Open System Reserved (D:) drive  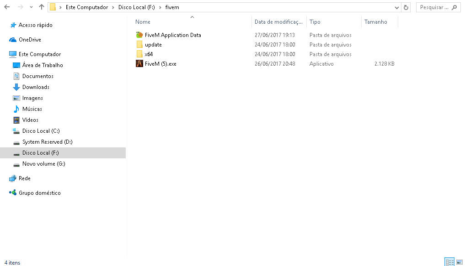(47, 142)
